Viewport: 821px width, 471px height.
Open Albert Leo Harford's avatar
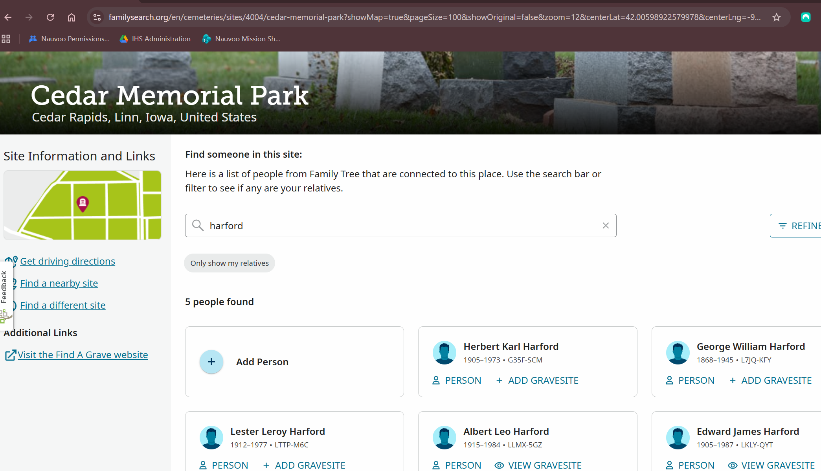tap(444, 438)
